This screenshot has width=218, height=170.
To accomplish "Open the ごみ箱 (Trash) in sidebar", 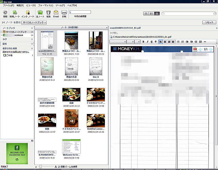I will click(10, 55).
